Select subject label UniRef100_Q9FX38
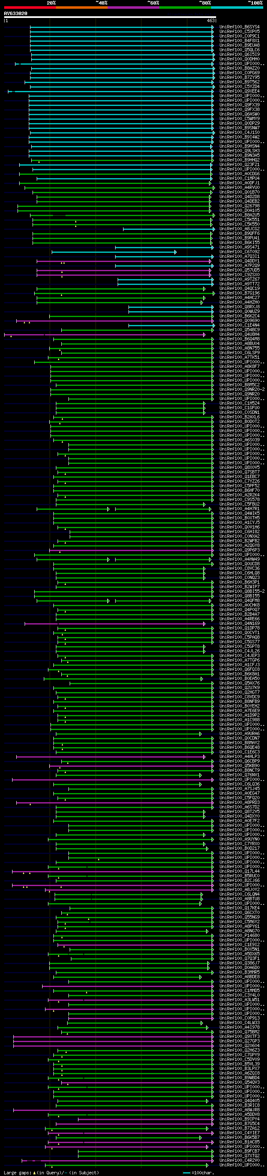Screen dimensions: 267x1176 click(x=239, y=110)
